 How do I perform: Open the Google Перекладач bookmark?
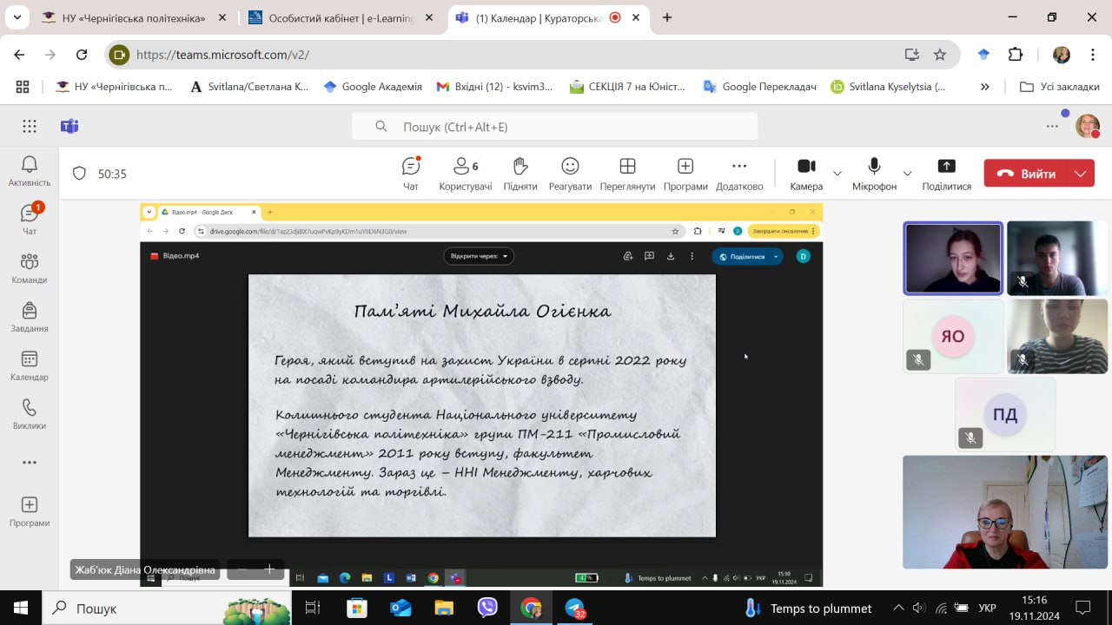[760, 87]
